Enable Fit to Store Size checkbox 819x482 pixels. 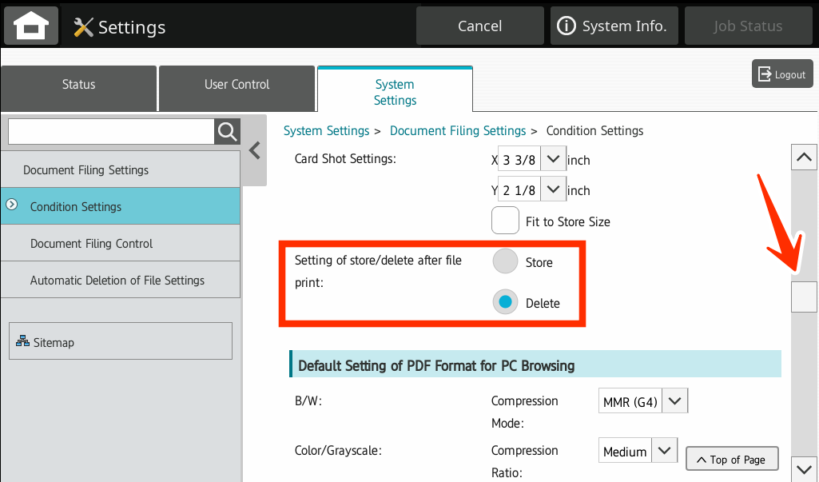(x=505, y=221)
